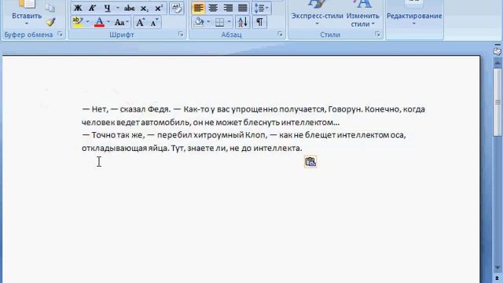Click the ruler toggle icon above the scrollbar
Viewport: 503px width, 283px height.
[497, 51]
